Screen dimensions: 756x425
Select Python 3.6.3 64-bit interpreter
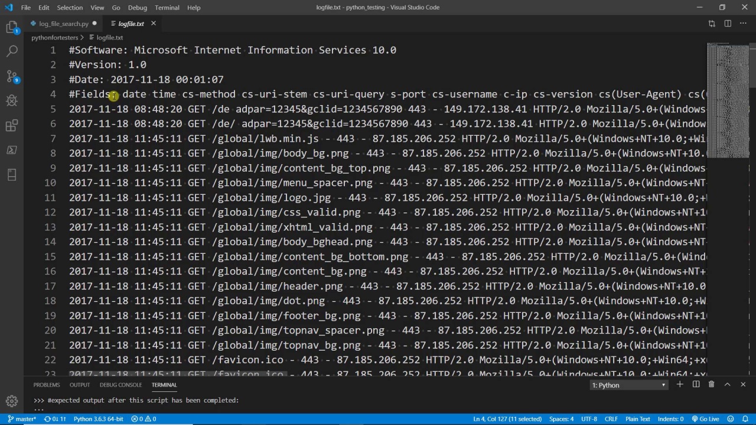[x=98, y=419]
